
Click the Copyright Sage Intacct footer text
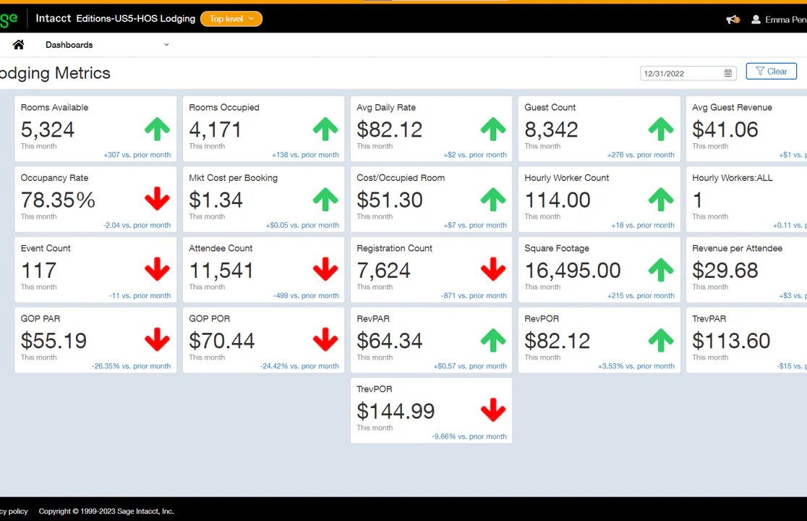point(106,511)
